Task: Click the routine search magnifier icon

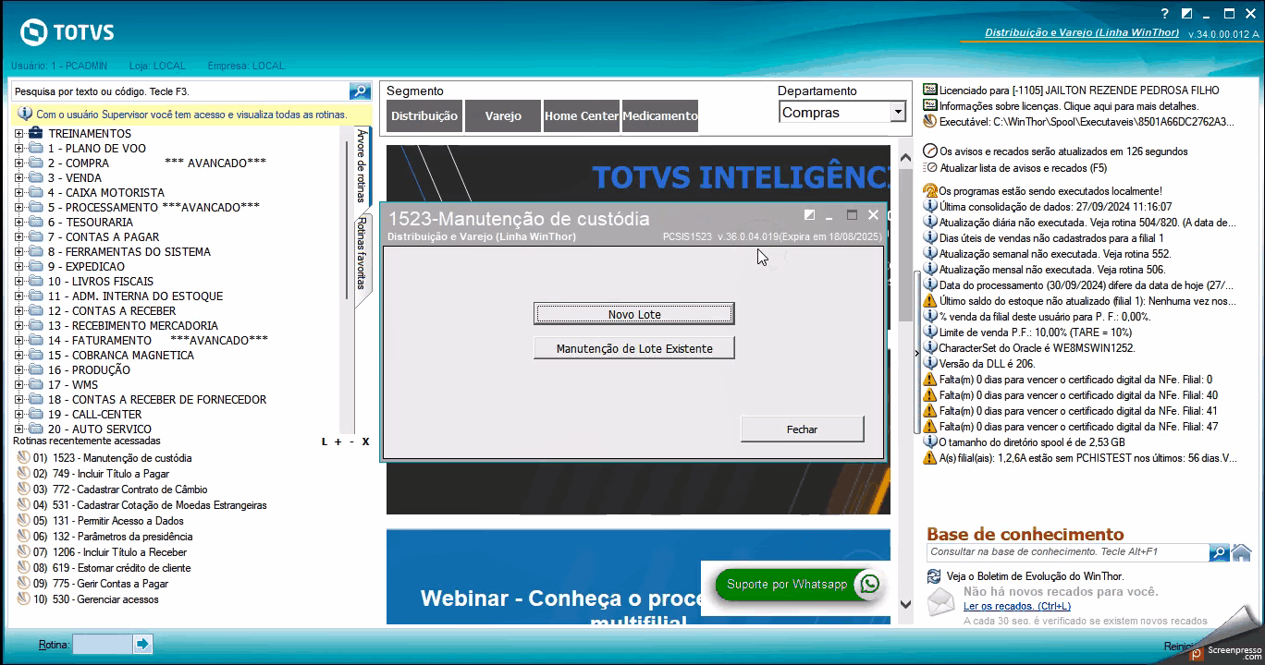Action: tap(360, 91)
